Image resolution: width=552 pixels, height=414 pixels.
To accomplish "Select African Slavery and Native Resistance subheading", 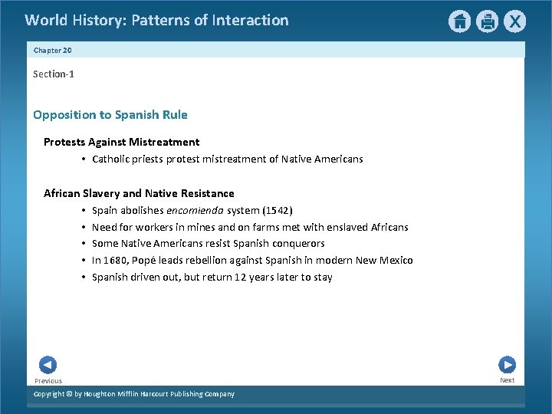I will point(139,193).
